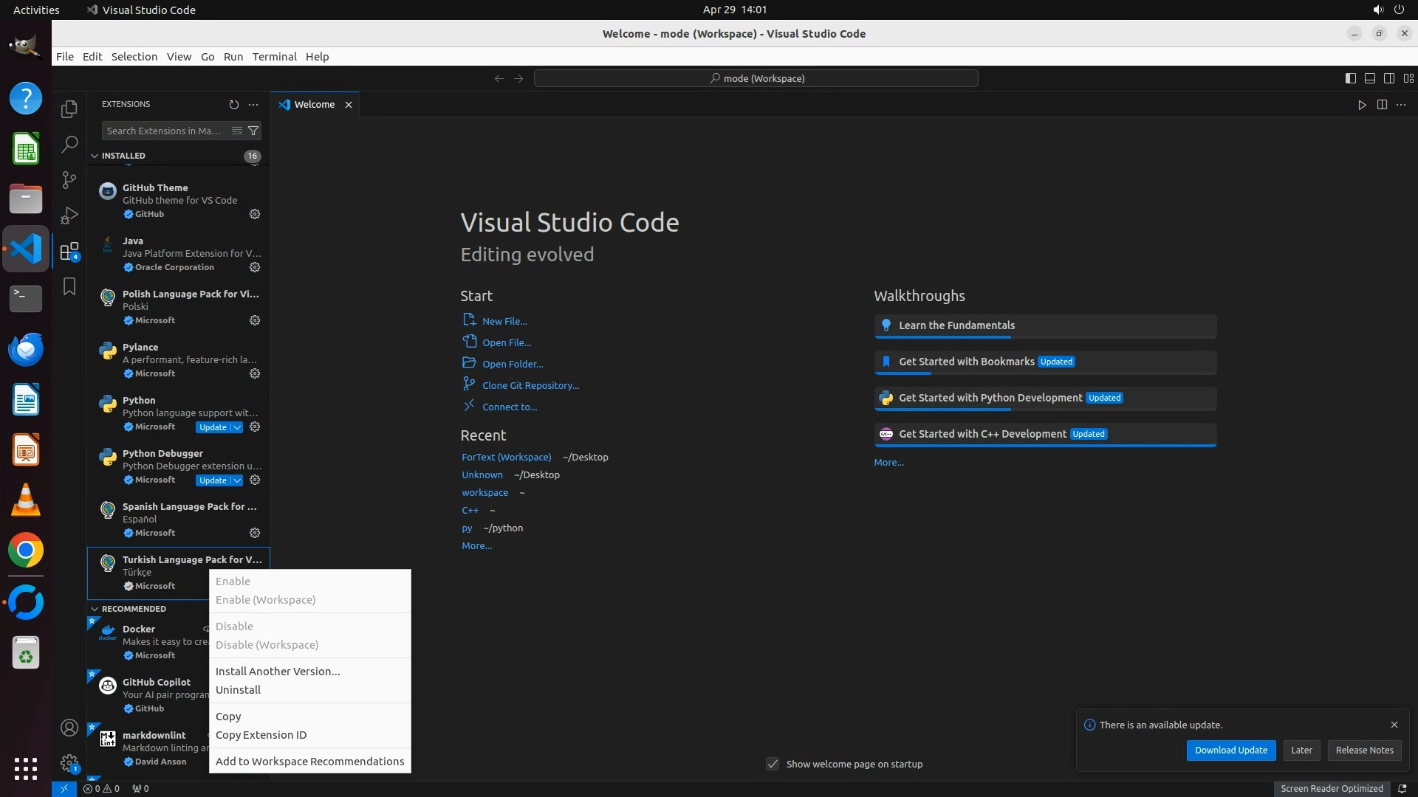Toggle the panel layout button
This screenshot has height=797, width=1418.
[1369, 78]
